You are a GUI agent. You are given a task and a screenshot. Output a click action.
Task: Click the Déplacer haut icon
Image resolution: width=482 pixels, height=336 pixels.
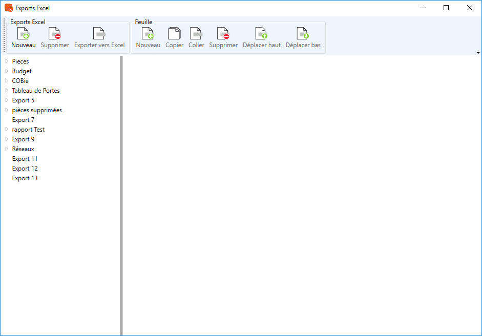262,34
